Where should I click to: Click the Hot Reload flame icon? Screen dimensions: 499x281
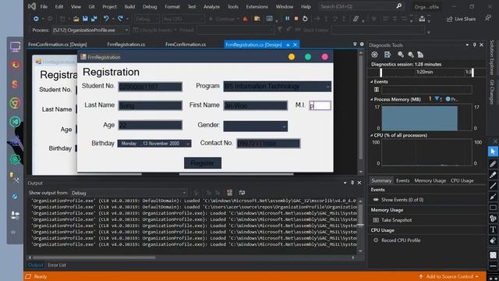(x=246, y=19)
